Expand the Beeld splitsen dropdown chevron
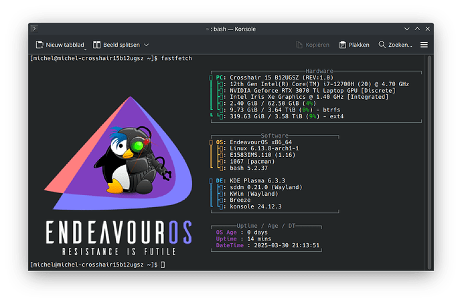The width and height of the screenshot is (462, 304). pos(147,45)
